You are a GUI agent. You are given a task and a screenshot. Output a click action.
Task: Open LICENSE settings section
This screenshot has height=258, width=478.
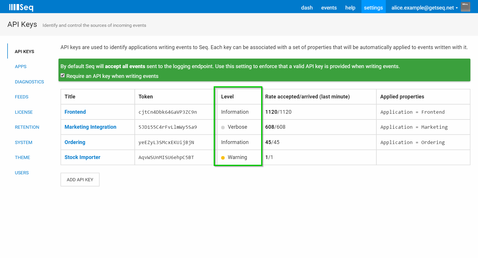click(24, 112)
